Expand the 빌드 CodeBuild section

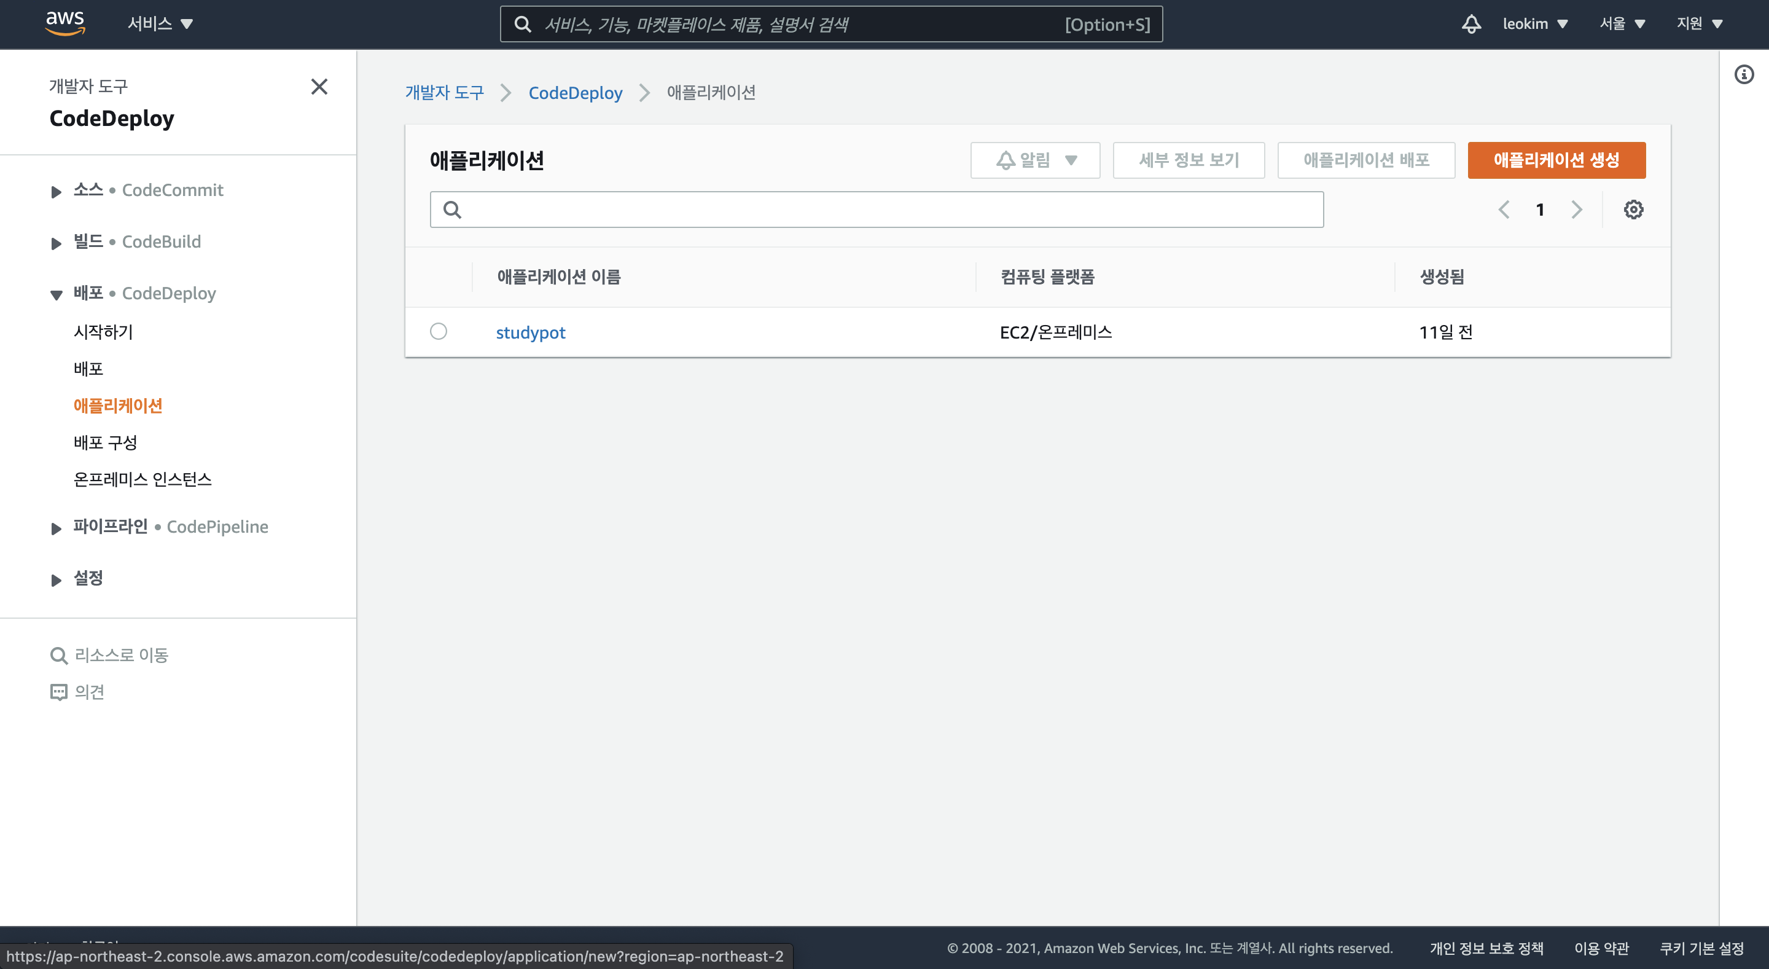pyautogui.click(x=57, y=243)
